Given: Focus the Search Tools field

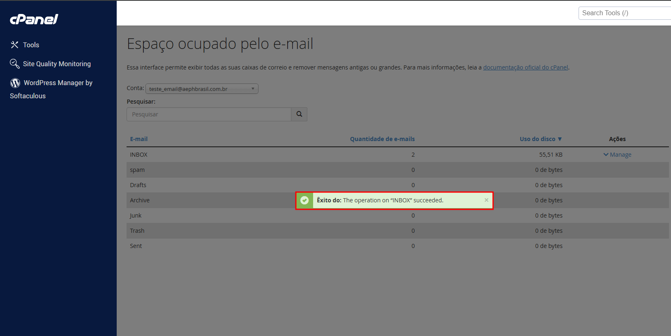Looking at the screenshot, I should (625, 13).
